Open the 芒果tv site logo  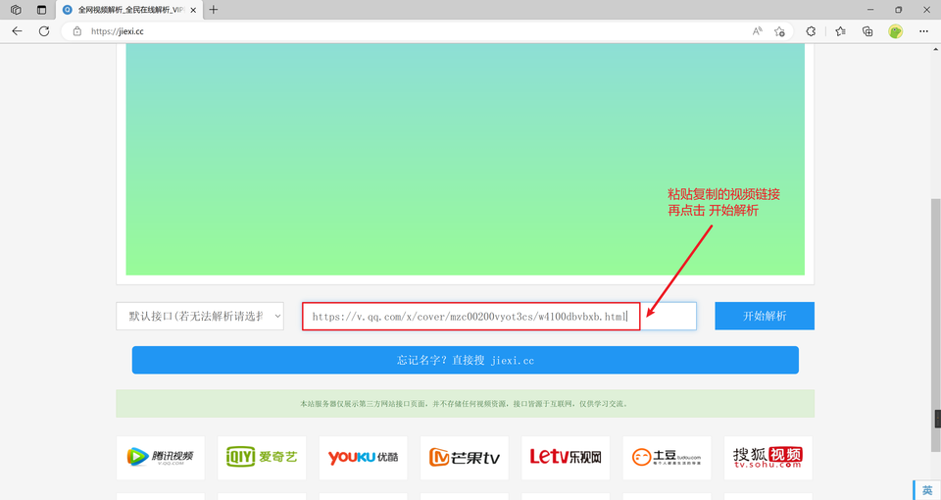pyautogui.click(x=465, y=458)
